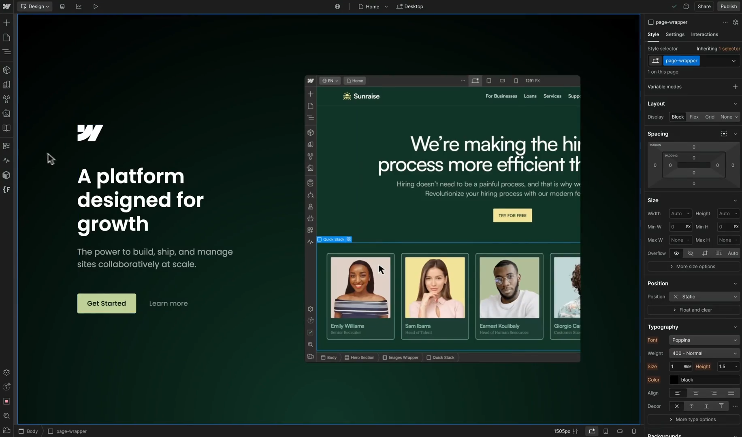742x437 pixels.
Task: Expand More size options
Action: click(693, 267)
